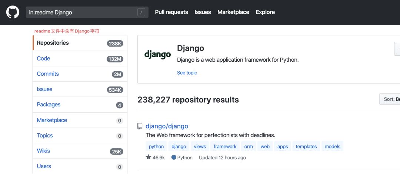This screenshot has height=174, width=400.
Task: Click the views topic tag
Action: (x=200, y=147)
